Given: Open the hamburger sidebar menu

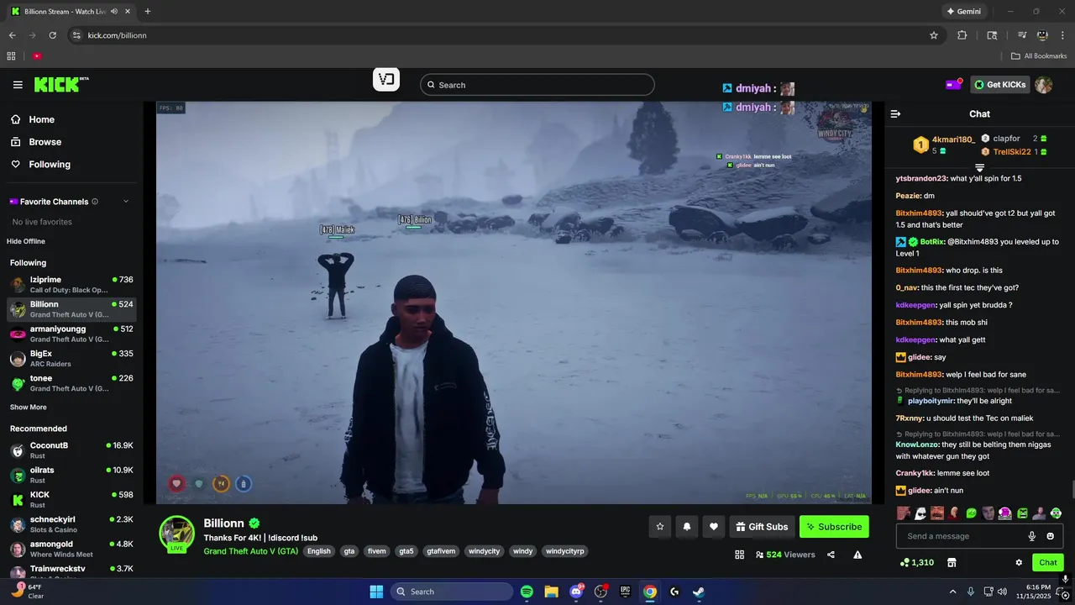Looking at the screenshot, I should click(x=18, y=85).
